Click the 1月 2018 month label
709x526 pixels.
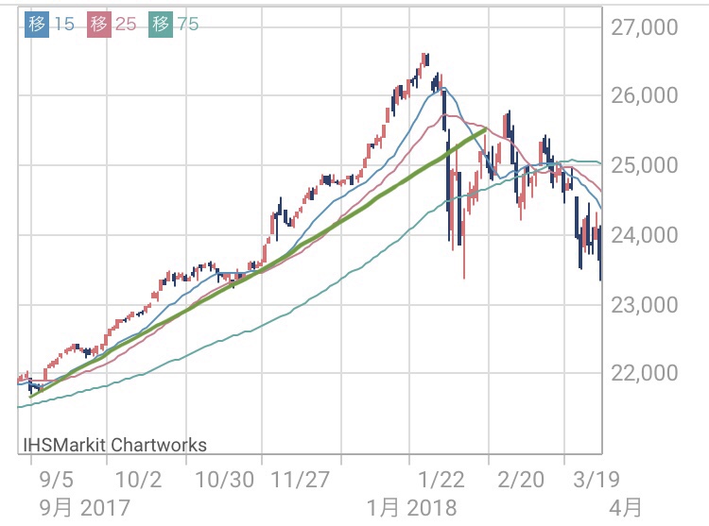tap(412, 507)
